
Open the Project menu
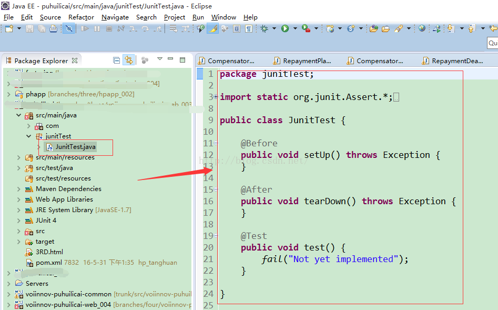[x=175, y=17]
